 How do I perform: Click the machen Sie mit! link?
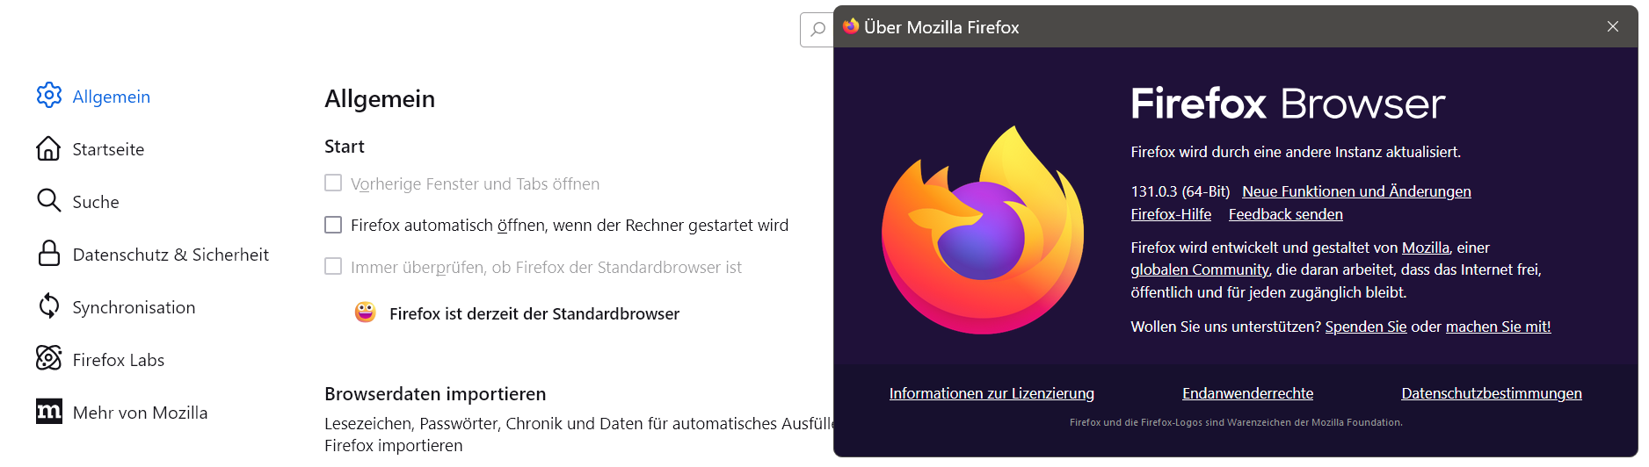pos(1499,327)
